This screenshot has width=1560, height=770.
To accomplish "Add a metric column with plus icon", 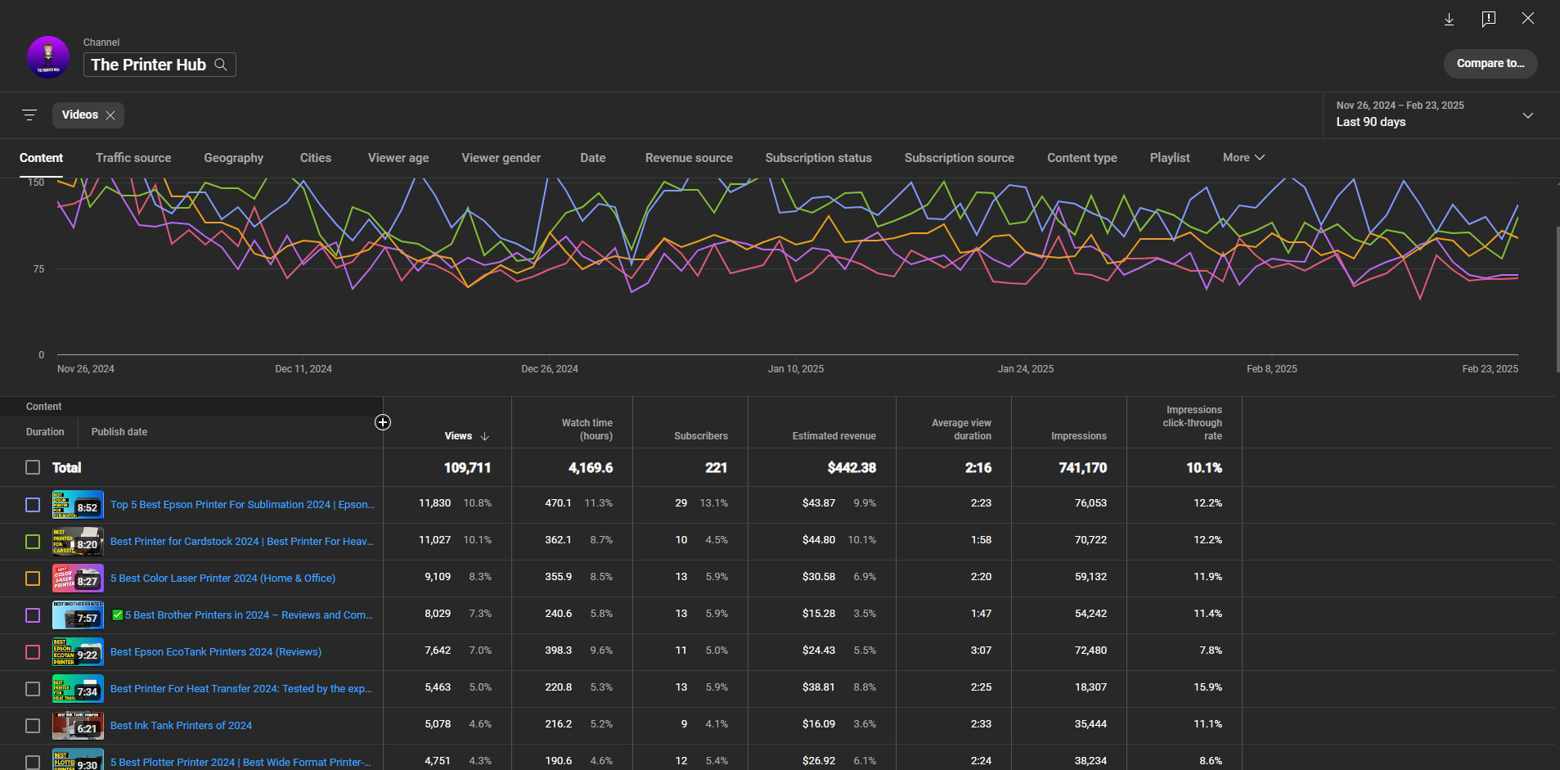I will click(383, 422).
